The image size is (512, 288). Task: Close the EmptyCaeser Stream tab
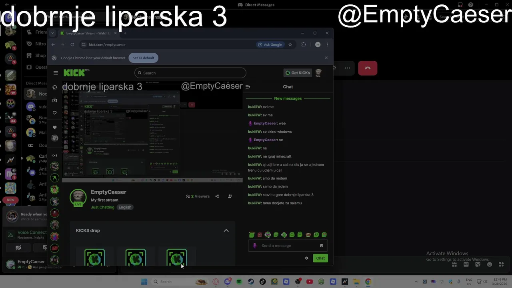(x=116, y=33)
